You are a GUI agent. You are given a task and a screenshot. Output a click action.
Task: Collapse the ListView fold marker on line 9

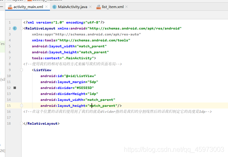coord(21,70)
